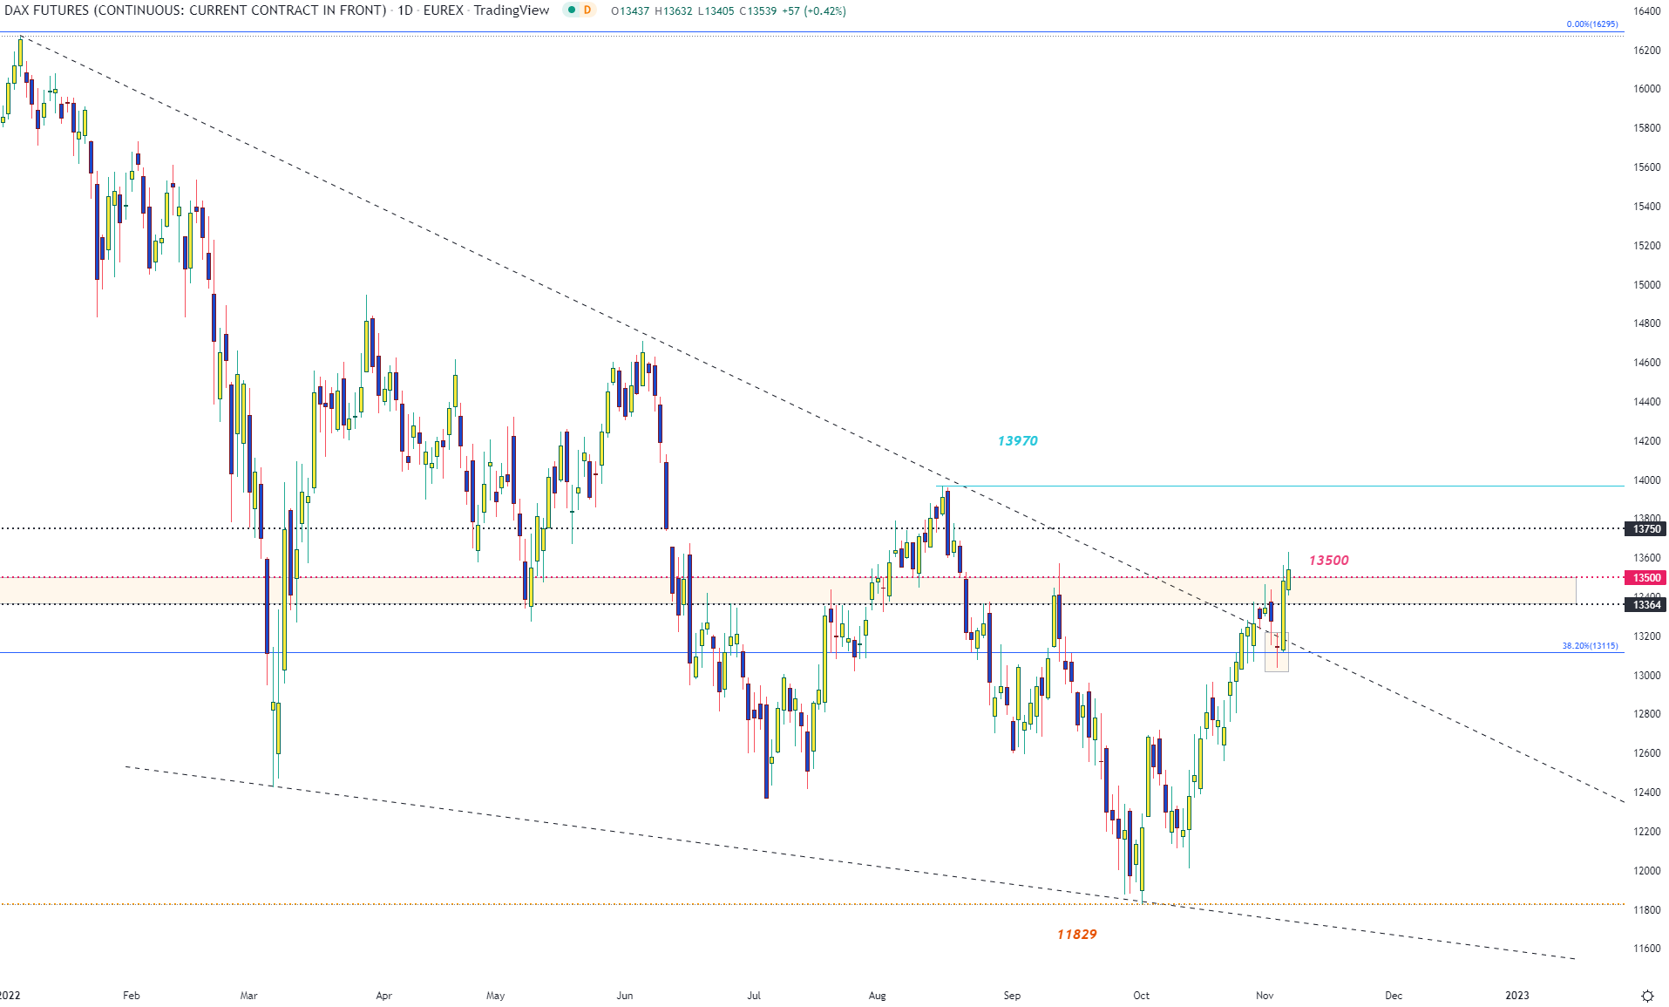Select the 38.20%(13115) Fibonacci label
The height and width of the screenshot is (1007, 1669).
[x=1590, y=646]
